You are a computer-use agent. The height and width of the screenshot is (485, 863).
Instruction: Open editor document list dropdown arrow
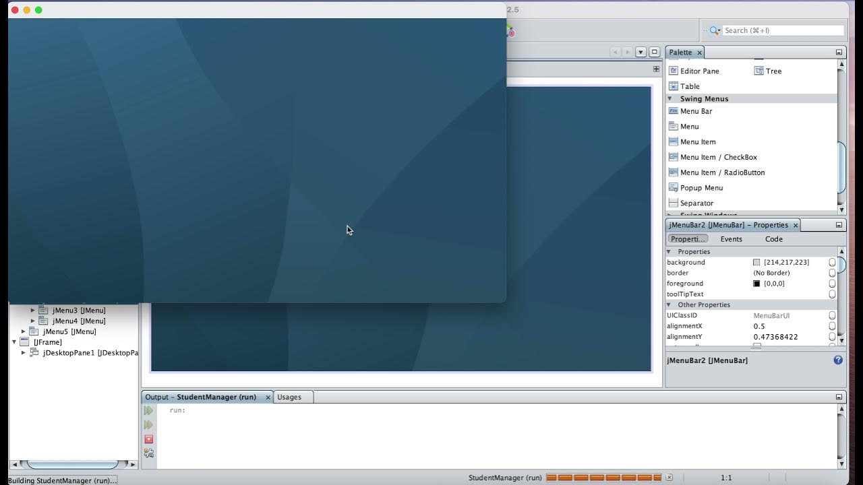tap(641, 52)
